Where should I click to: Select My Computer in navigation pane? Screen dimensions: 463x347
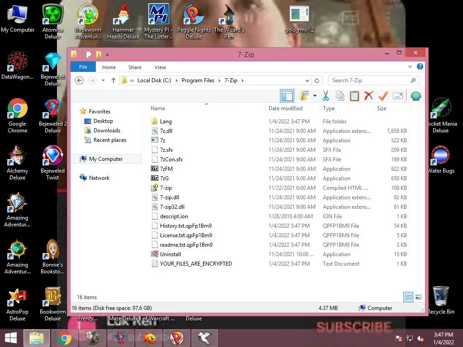106,159
